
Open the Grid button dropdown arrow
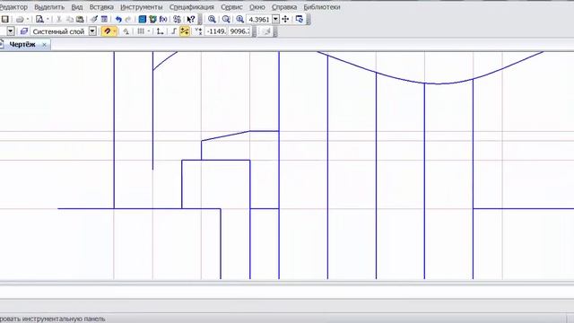pos(148,31)
